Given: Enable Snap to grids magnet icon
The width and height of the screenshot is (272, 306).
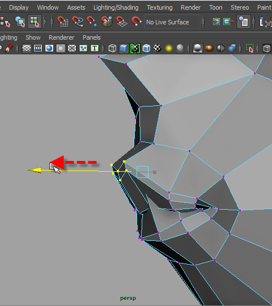Looking at the screenshot, I should pos(63,22).
